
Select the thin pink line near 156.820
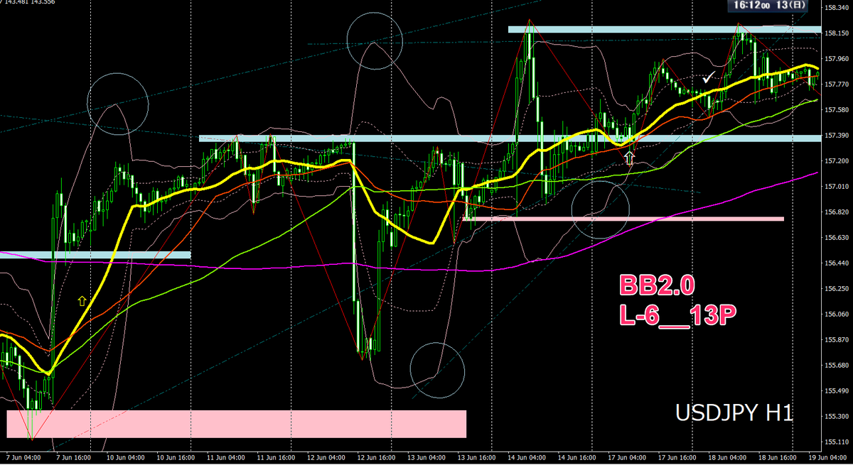point(623,219)
